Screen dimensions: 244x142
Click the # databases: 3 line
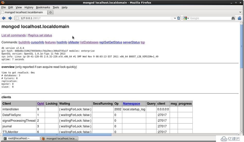pyautogui.click(x=11, y=76)
